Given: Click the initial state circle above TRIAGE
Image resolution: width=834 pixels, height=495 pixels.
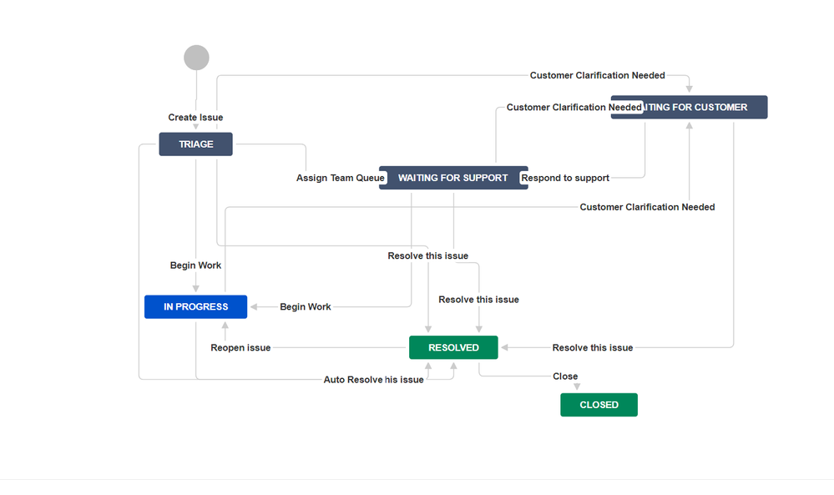Looking at the screenshot, I should click(195, 57).
